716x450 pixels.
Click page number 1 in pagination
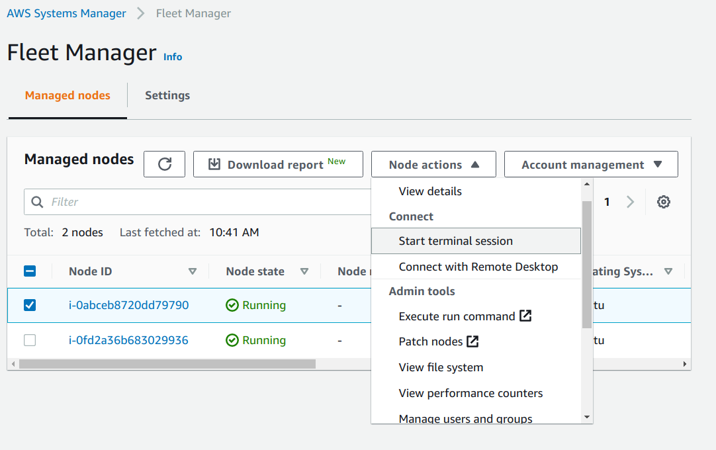tap(607, 202)
